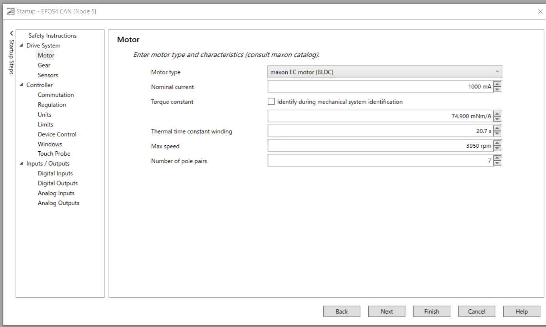
Task: Collapse the Startup Steps sidebar chevron
Action: (x=11, y=34)
